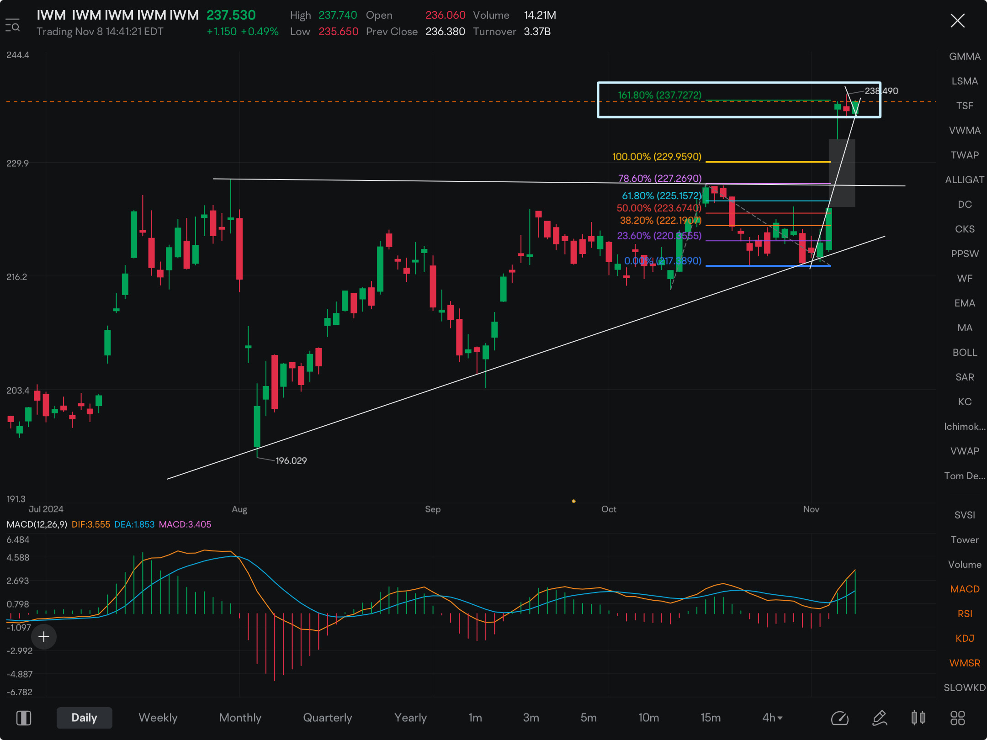Change chart type with candlestick icon
The image size is (987, 740).
[918, 718]
